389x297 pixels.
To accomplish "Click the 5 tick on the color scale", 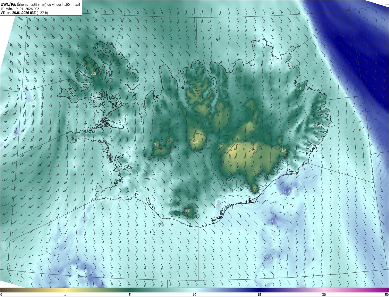I will [x=130, y=295].
